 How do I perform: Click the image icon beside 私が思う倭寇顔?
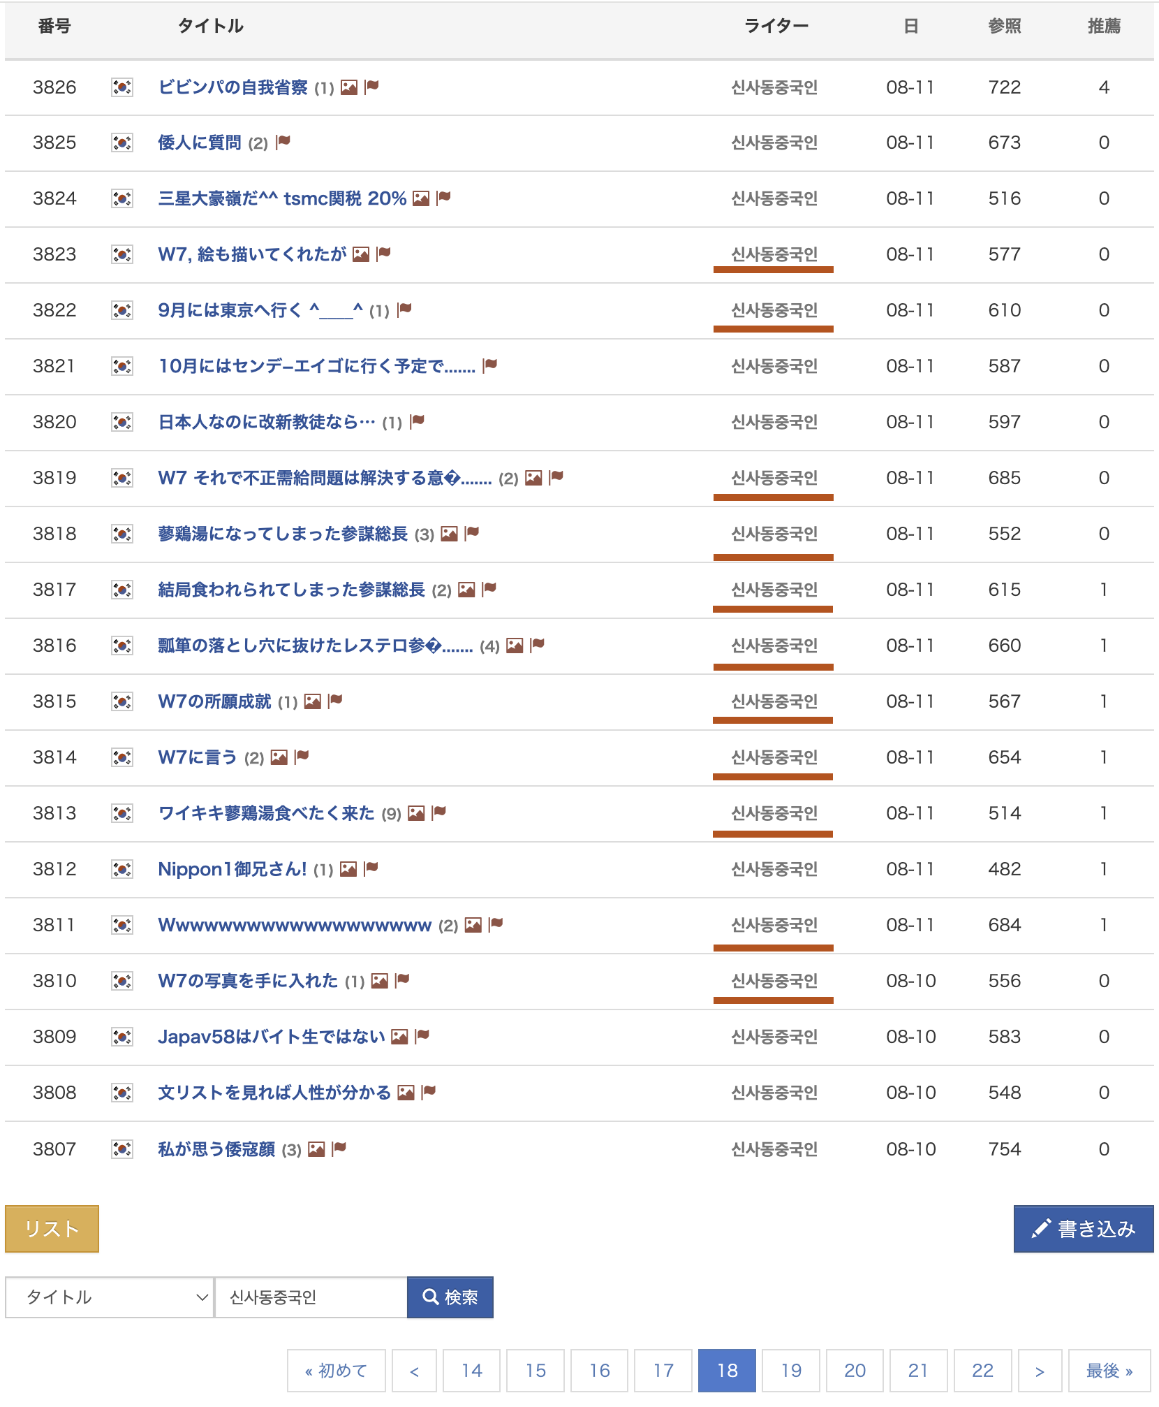point(316,1149)
